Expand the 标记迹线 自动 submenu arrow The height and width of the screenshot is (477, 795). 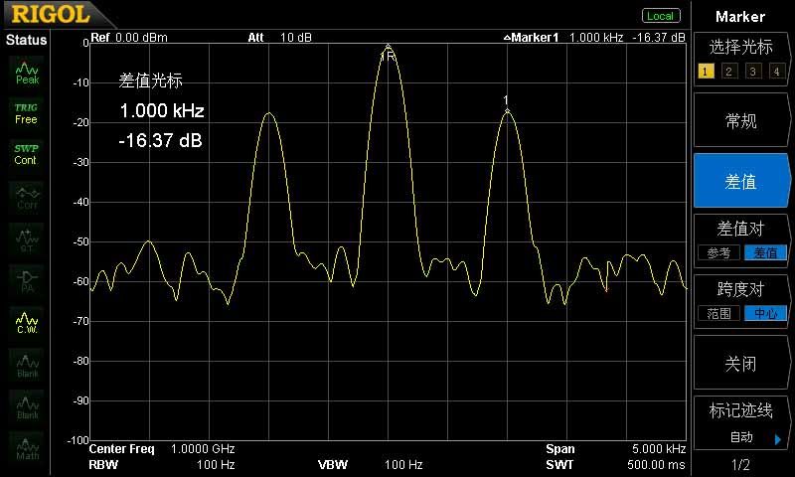click(777, 437)
